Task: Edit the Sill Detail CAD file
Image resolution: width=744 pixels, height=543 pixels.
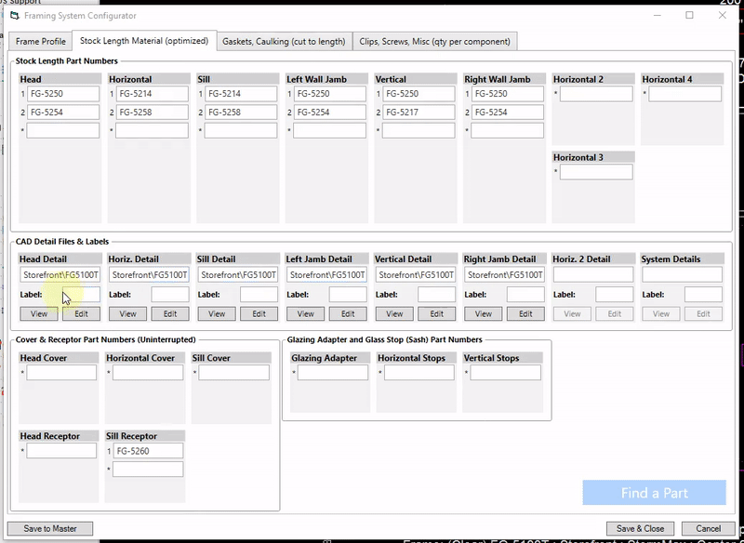Action: tap(259, 313)
